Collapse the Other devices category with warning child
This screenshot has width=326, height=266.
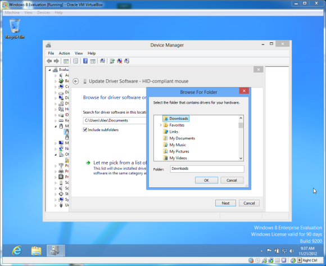point(56,155)
